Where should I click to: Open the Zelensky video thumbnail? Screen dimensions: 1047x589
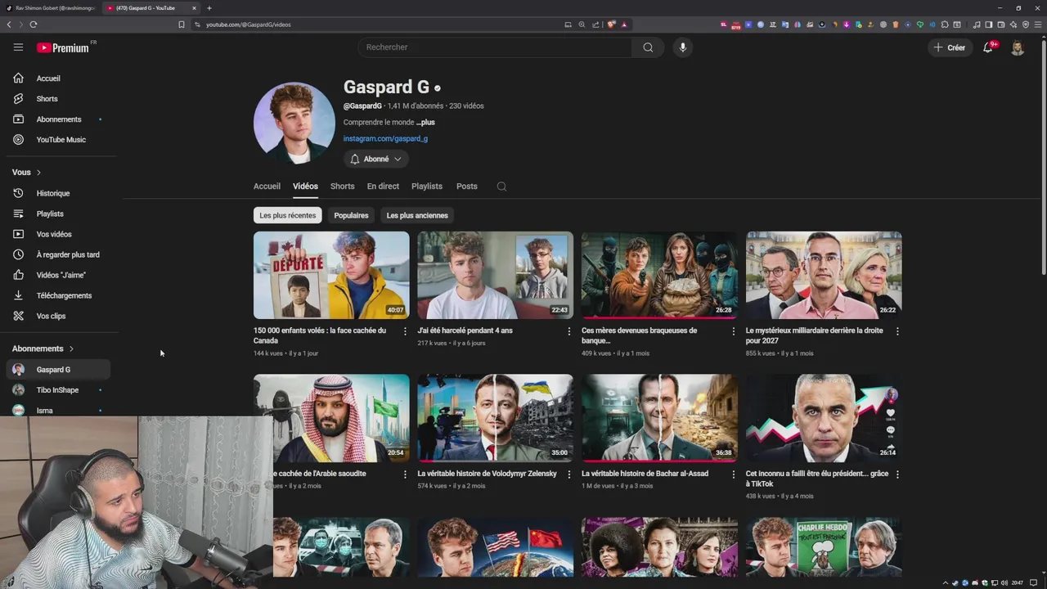[x=496, y=418]
